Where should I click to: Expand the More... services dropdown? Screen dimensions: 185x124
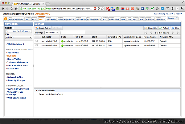pos(173,18)
